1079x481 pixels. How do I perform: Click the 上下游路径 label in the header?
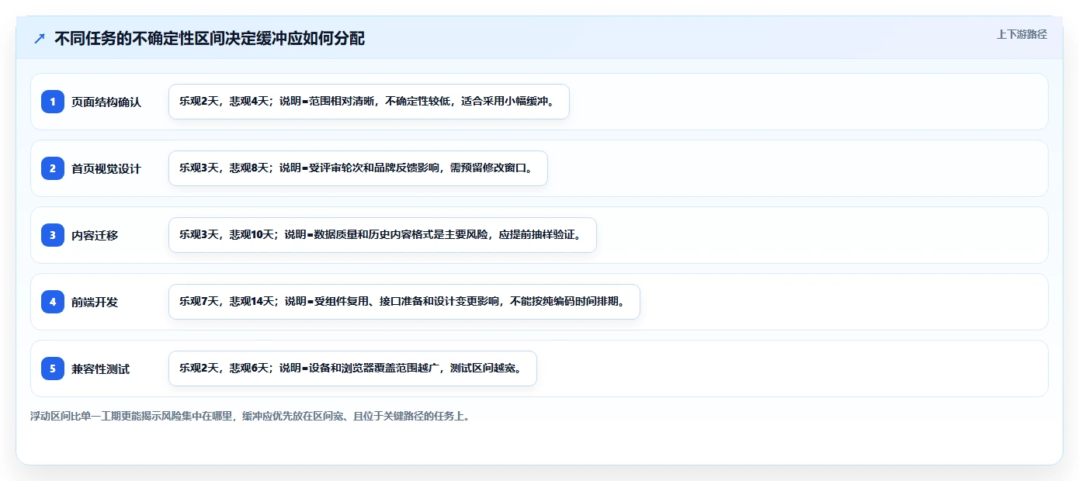click(x=1022, y=34)
